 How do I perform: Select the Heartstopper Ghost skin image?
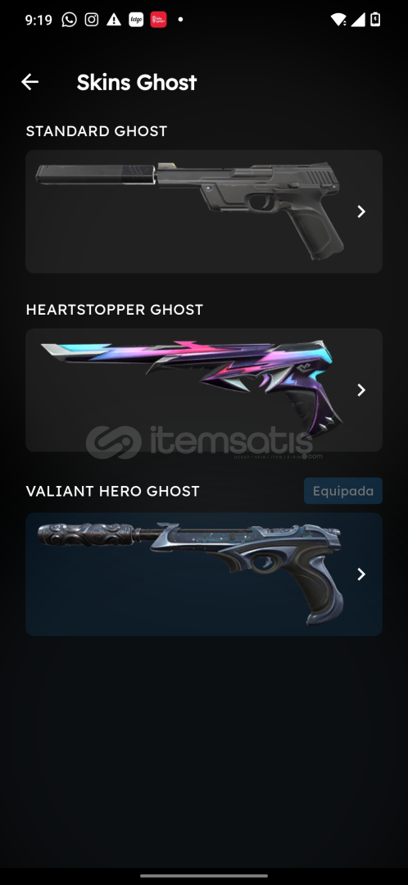click(x=191, y=389)
